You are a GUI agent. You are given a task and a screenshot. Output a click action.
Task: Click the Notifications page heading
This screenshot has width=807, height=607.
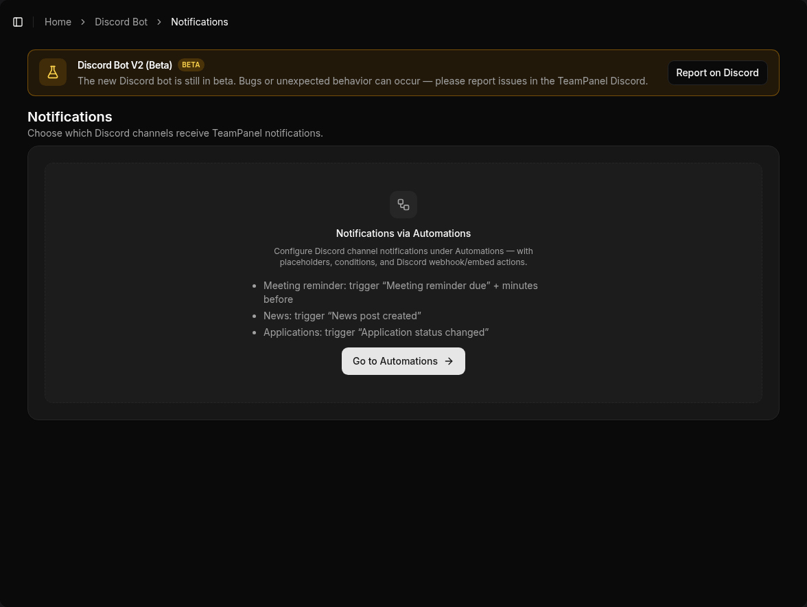point(70,117)
